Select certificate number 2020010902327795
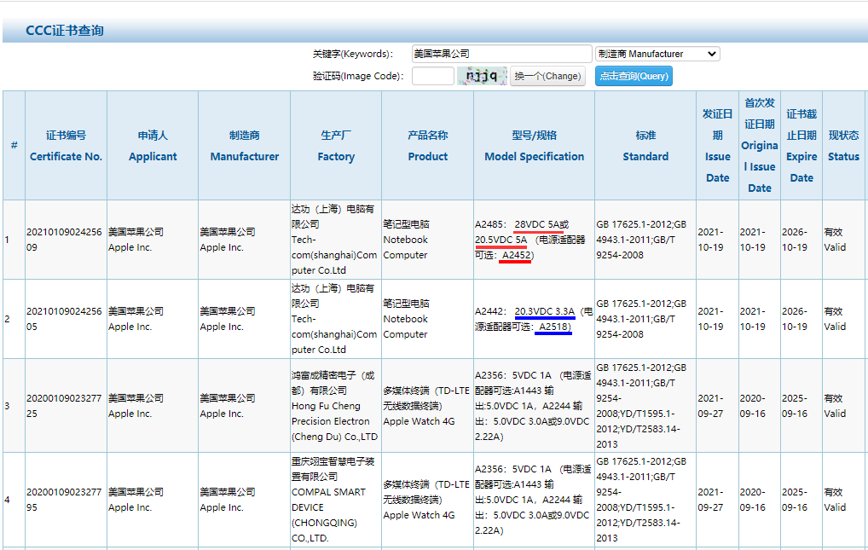Screen dimensions: 868x550 [64, 500]
